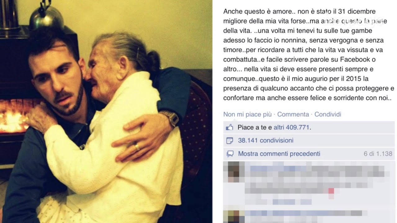Click the thumbs-up like icon
This screenshot has width=397, height=223.
[230, 127]
